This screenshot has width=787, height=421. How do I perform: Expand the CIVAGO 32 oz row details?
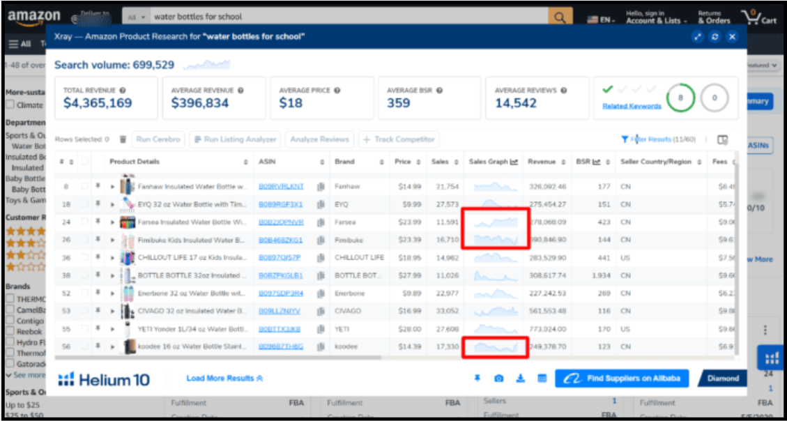(x=112, y=311)
